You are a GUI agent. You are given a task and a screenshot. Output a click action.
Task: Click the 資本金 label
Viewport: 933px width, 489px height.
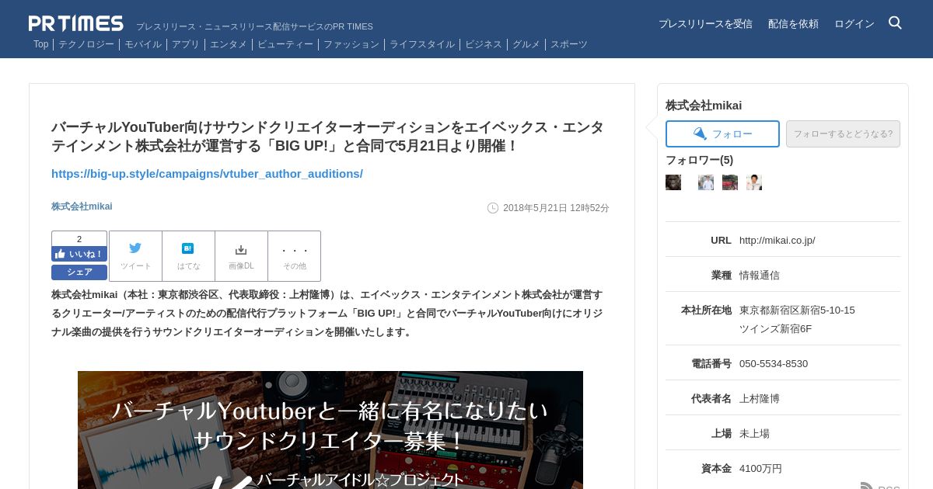[x=716, y=468]
